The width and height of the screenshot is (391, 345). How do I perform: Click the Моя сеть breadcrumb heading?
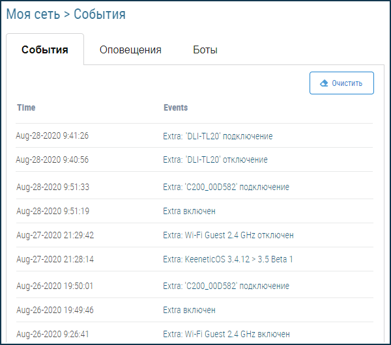coord(33,14)
